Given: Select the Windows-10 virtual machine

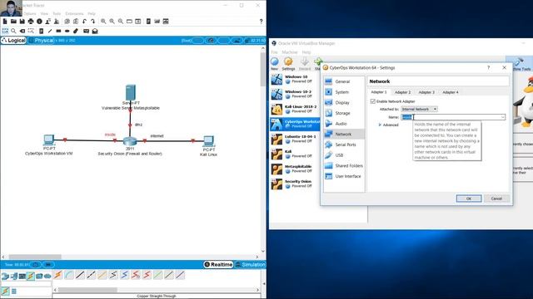Looking at the screenshot, I should coord(295,80).
